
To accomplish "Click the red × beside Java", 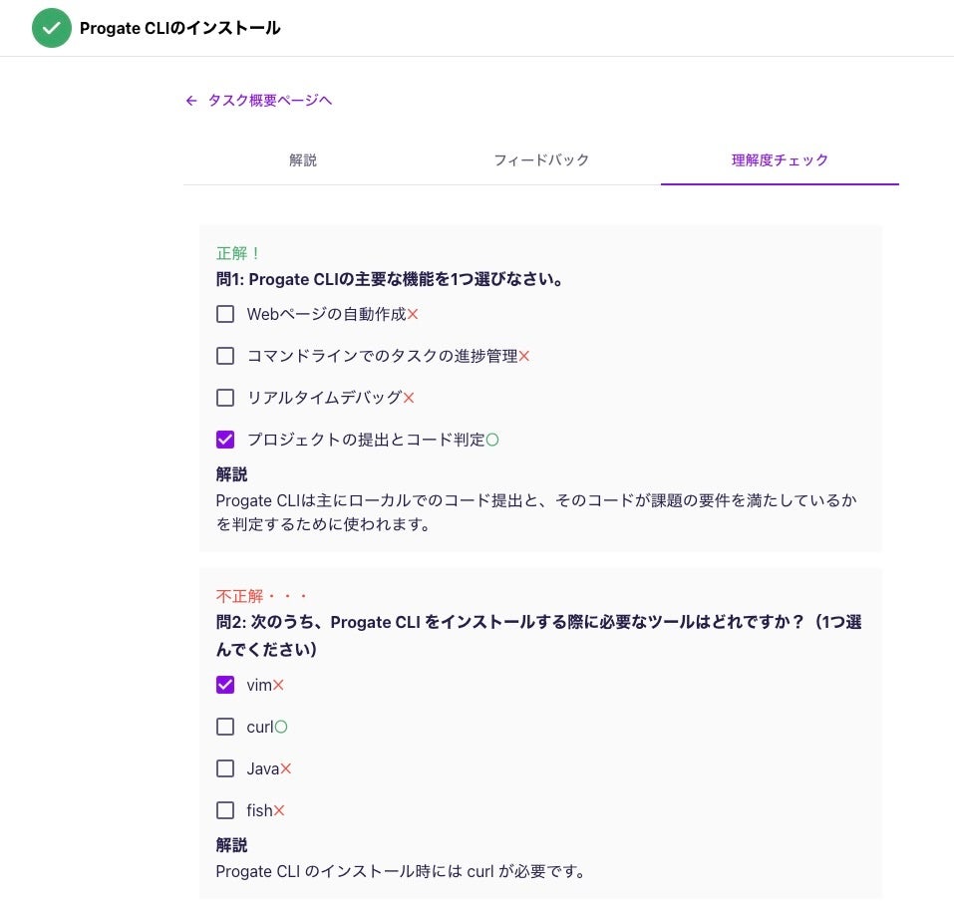I will 287,768.
